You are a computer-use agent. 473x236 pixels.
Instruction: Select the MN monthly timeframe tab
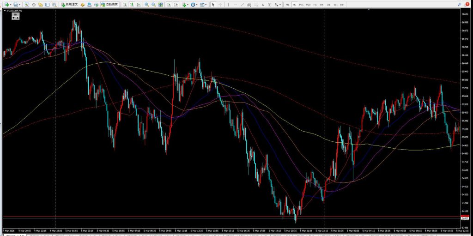tap(342, 4)
